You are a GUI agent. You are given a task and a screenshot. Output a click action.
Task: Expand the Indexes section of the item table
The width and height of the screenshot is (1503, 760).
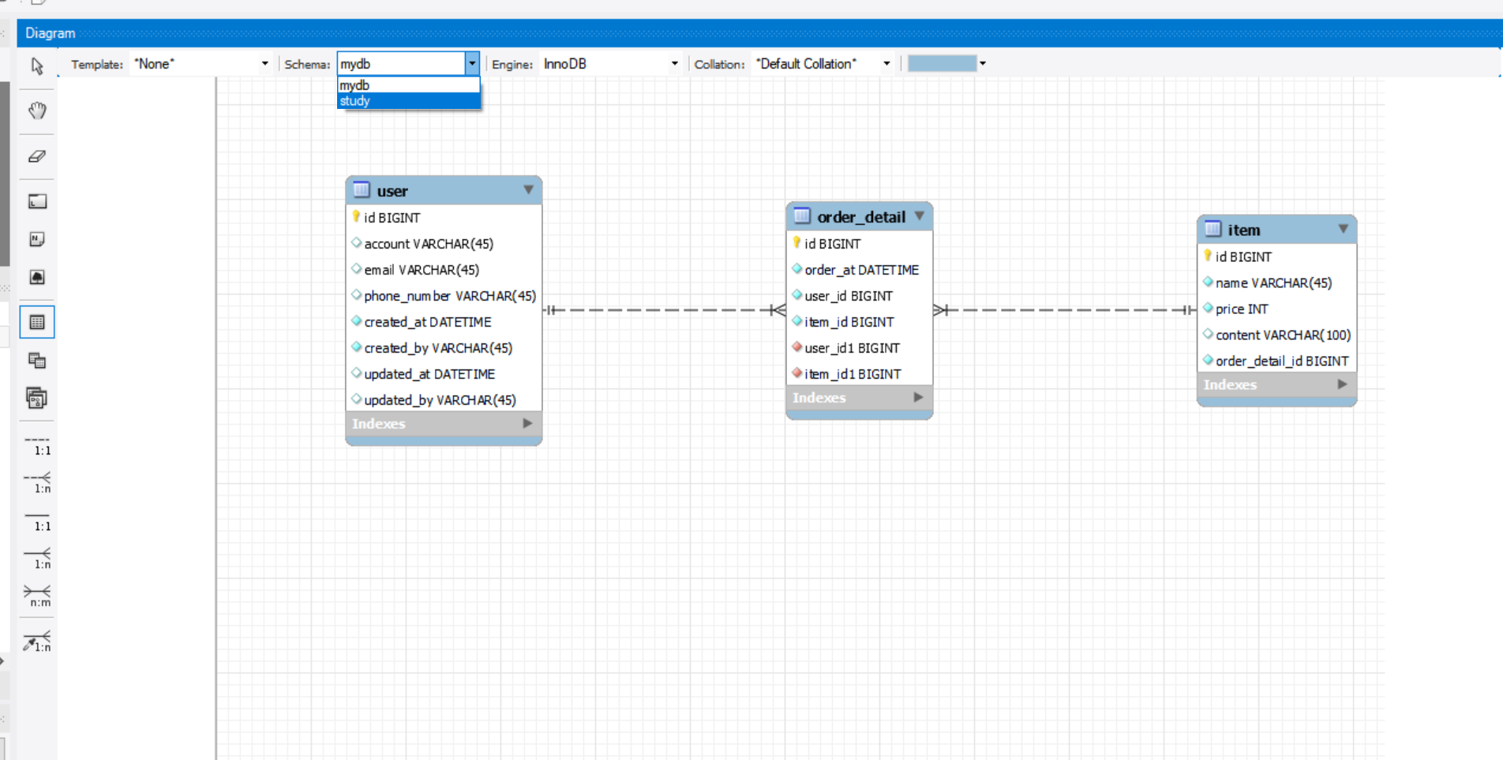coord(1342,384)
